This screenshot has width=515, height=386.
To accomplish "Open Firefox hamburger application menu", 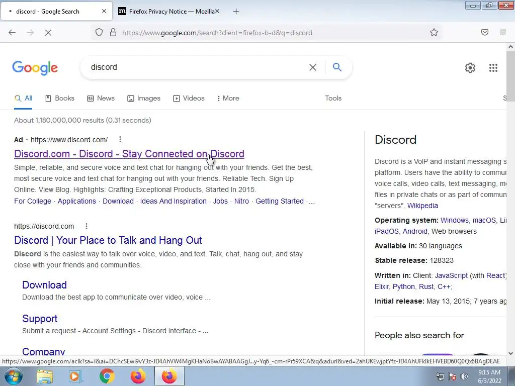I will [x=503, y=32].
